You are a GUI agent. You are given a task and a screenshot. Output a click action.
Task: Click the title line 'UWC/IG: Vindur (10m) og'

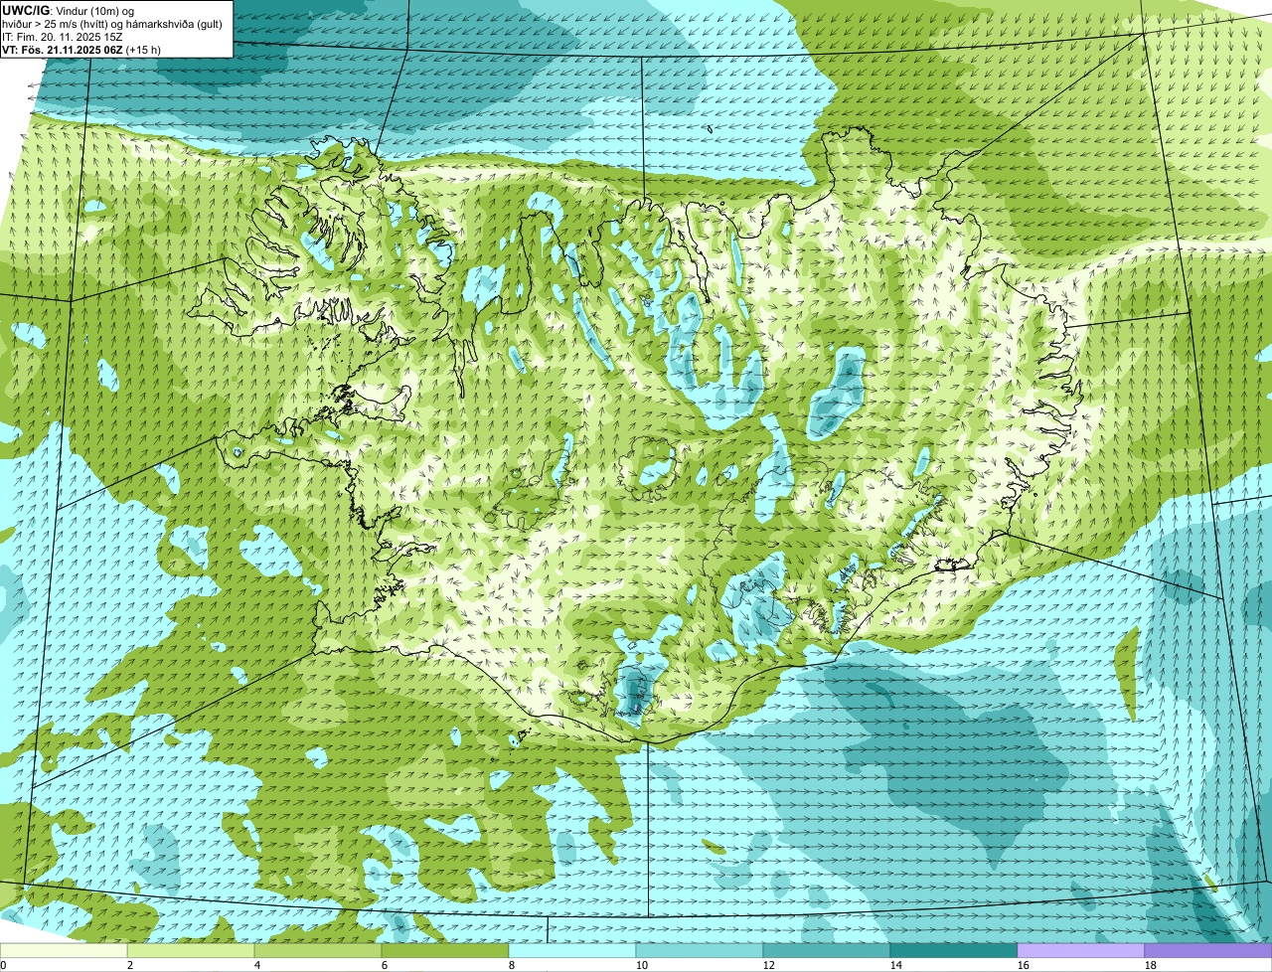click(69, 11)
